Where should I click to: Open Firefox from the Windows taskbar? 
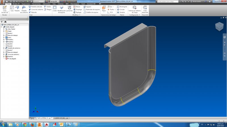[32, 124]
